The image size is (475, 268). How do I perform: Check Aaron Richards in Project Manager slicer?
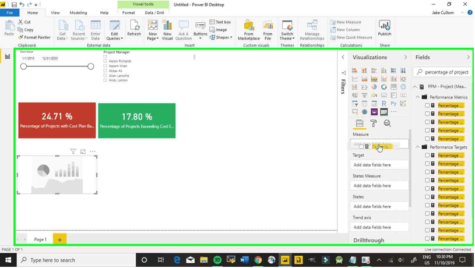click(105, 61)
